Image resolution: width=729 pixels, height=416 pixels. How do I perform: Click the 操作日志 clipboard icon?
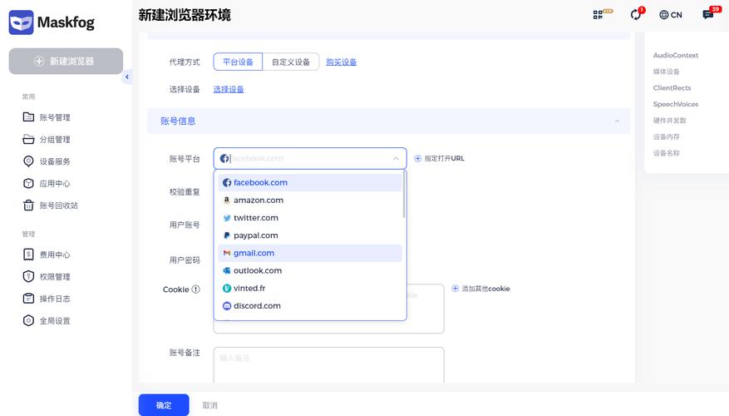(28, 299)
